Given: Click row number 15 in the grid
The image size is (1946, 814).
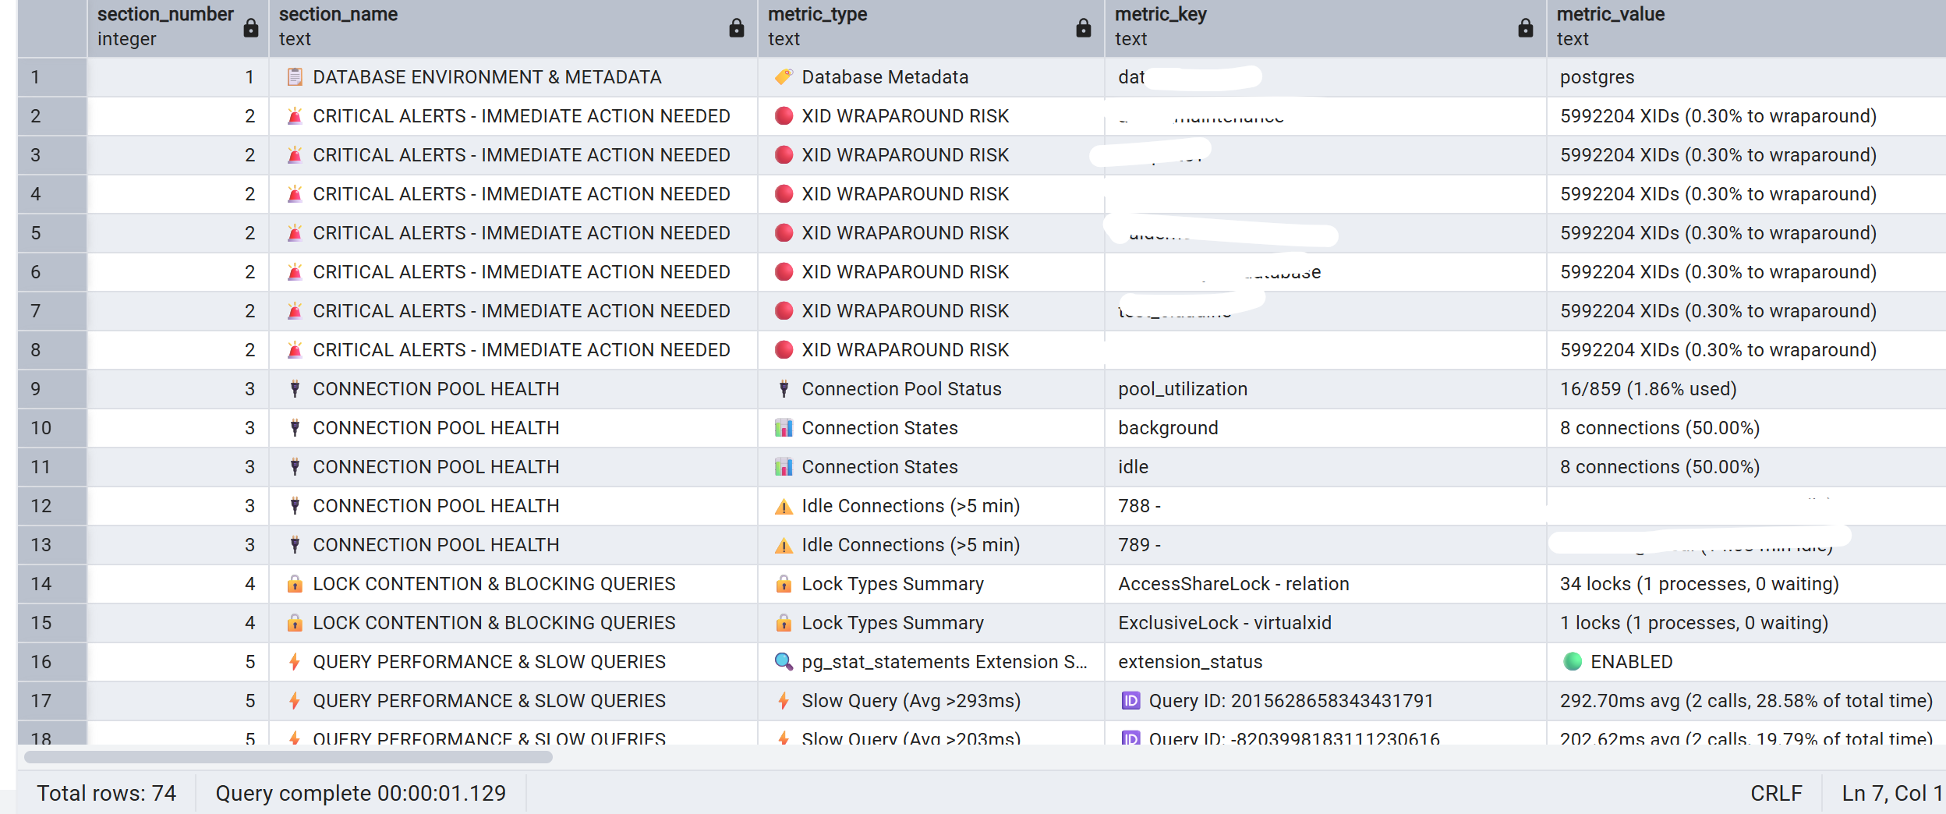Looking at the screenshot, I should (x=41, y=622).
